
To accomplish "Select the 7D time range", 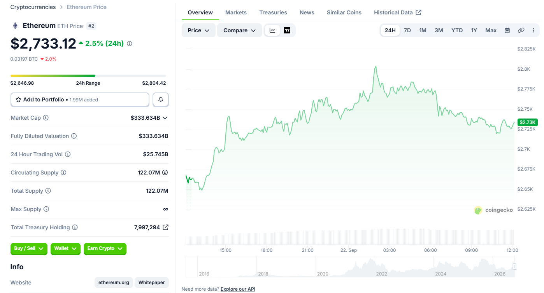I will click(407, 30).
